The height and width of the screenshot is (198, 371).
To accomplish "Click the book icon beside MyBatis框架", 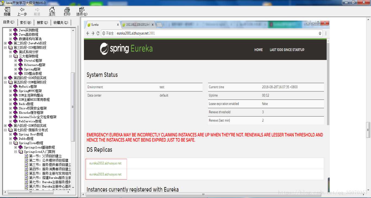I will click(x=15, y=87).
